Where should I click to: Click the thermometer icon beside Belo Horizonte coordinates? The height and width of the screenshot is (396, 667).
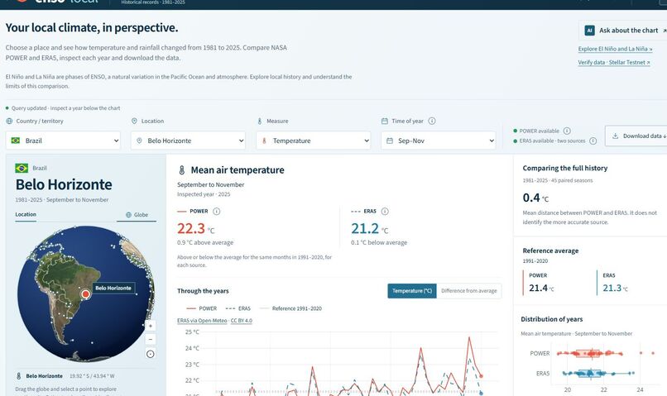pos(19,376)
